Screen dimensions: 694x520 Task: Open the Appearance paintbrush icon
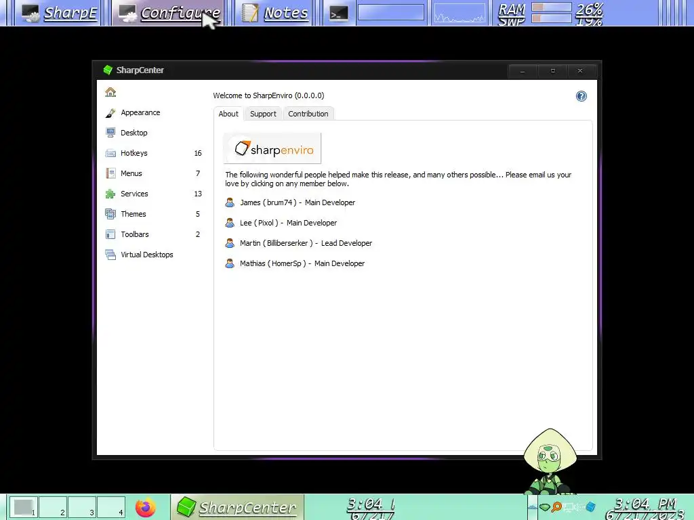[x=110, y=113]
